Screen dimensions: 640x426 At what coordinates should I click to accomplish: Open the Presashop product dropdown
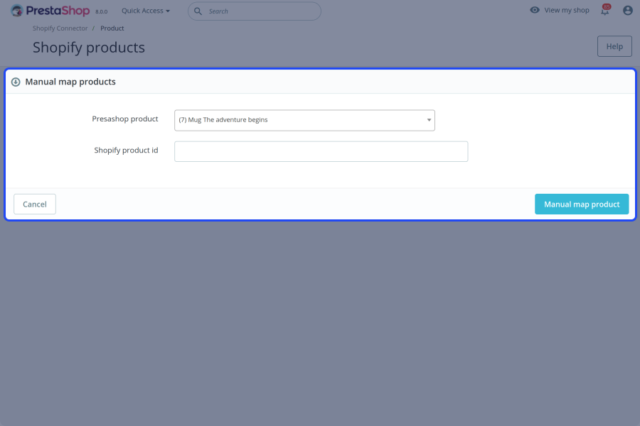[304, 120]
